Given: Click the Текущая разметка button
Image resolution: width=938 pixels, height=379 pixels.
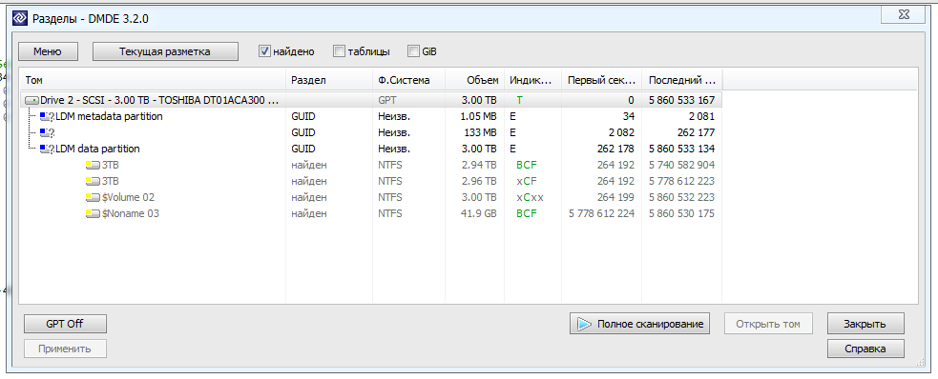Looking at the screenshot, I should coord(165,51).
